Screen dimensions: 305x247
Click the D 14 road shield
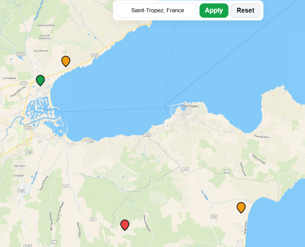click(x=23, y=83)
